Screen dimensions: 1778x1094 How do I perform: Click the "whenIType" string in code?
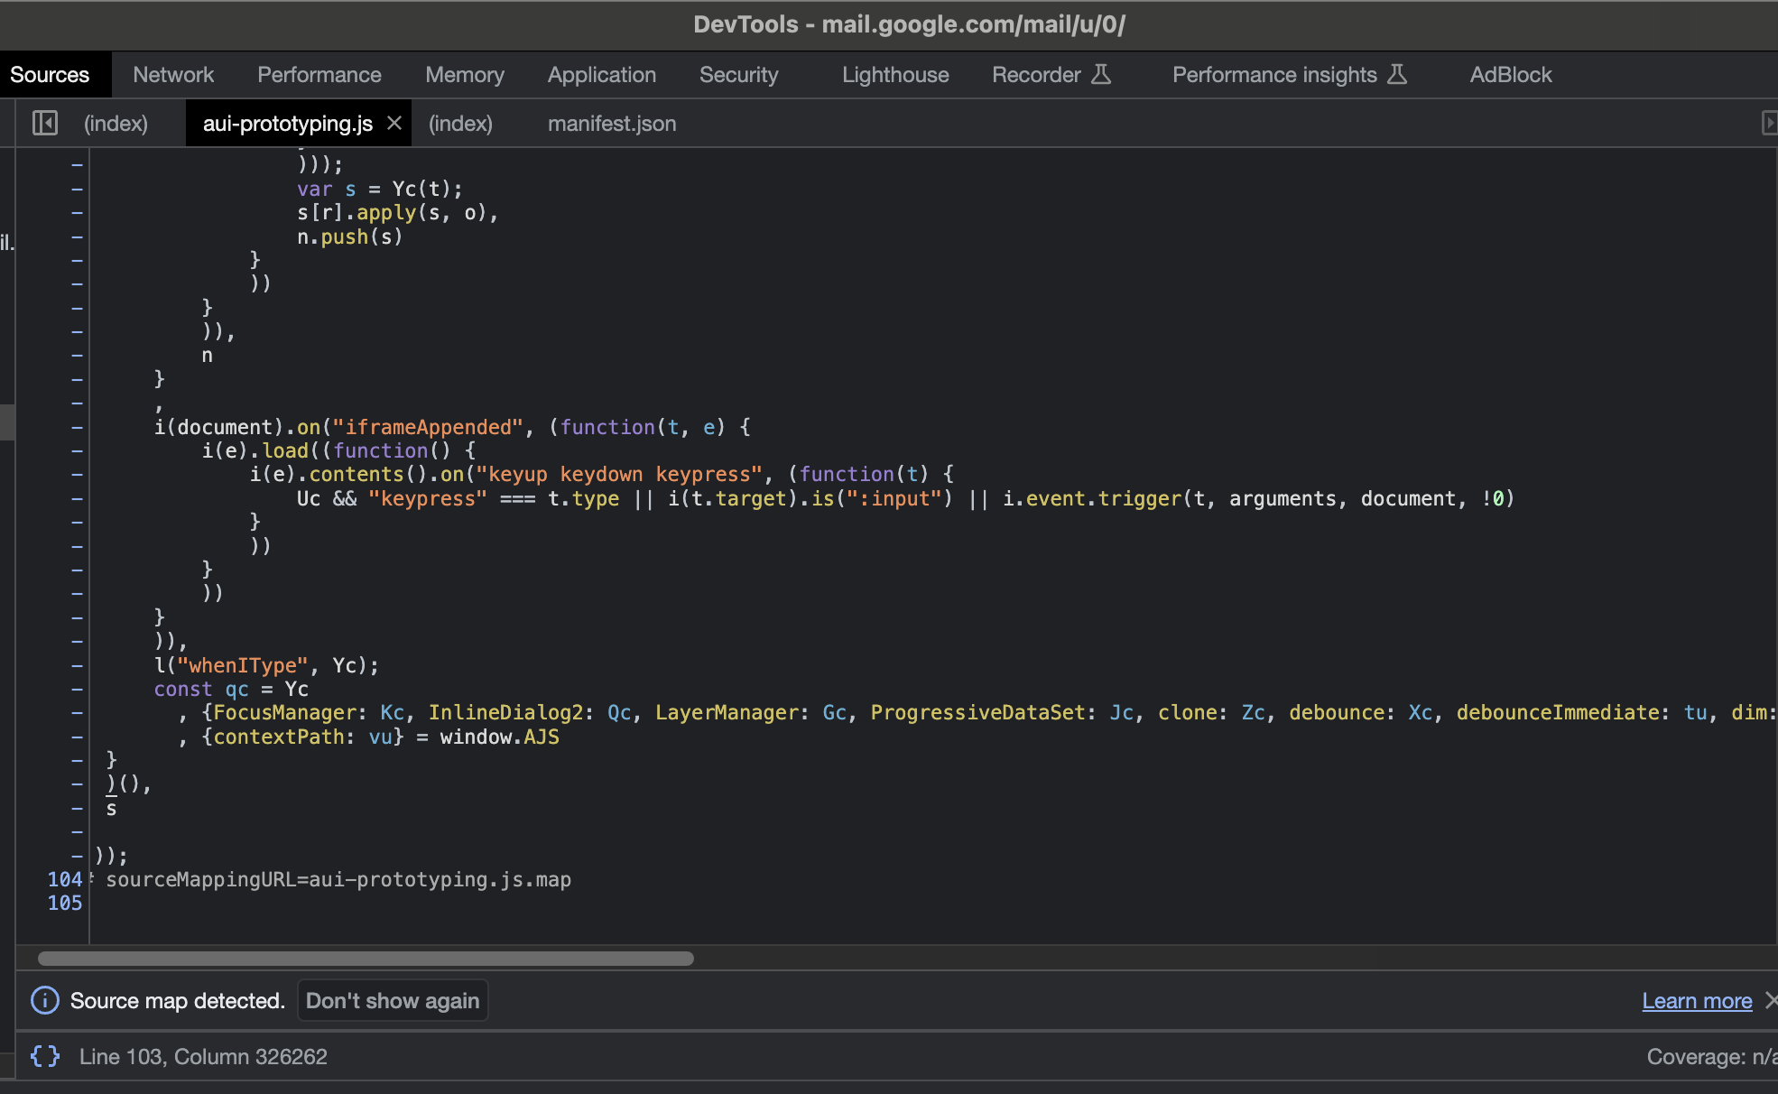(243, 665)
